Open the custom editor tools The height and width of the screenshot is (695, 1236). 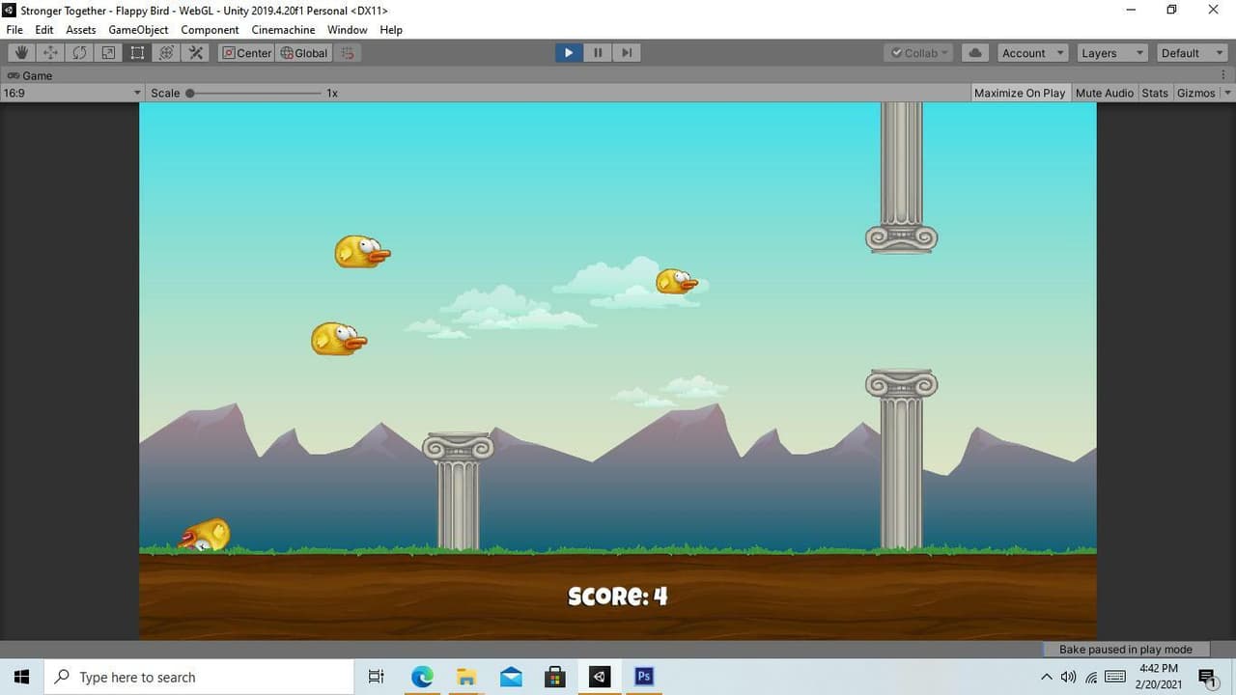196,53
